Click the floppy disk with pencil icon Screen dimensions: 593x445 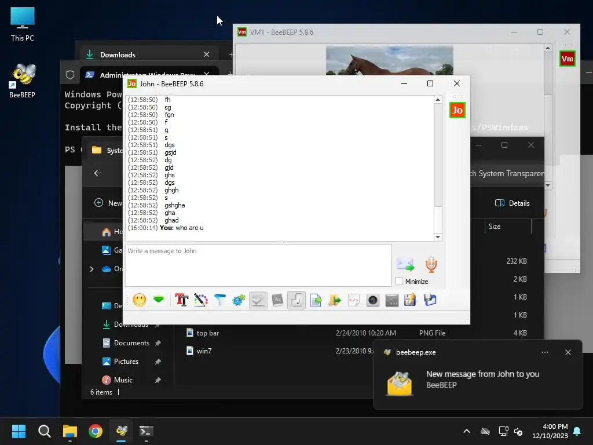coord(411,300)
